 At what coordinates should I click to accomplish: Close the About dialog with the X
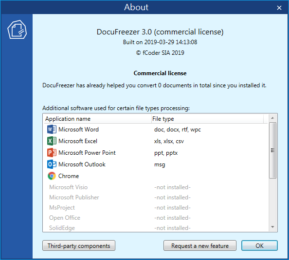coord(279,8)
